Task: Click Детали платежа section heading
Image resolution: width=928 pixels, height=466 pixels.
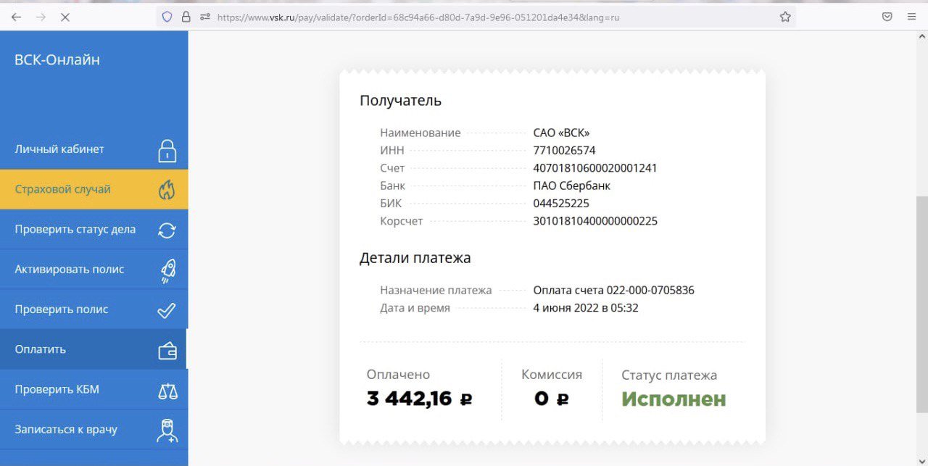Action: (415, 258)
